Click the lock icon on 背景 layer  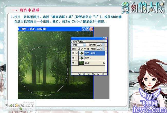tap(104, 63)
